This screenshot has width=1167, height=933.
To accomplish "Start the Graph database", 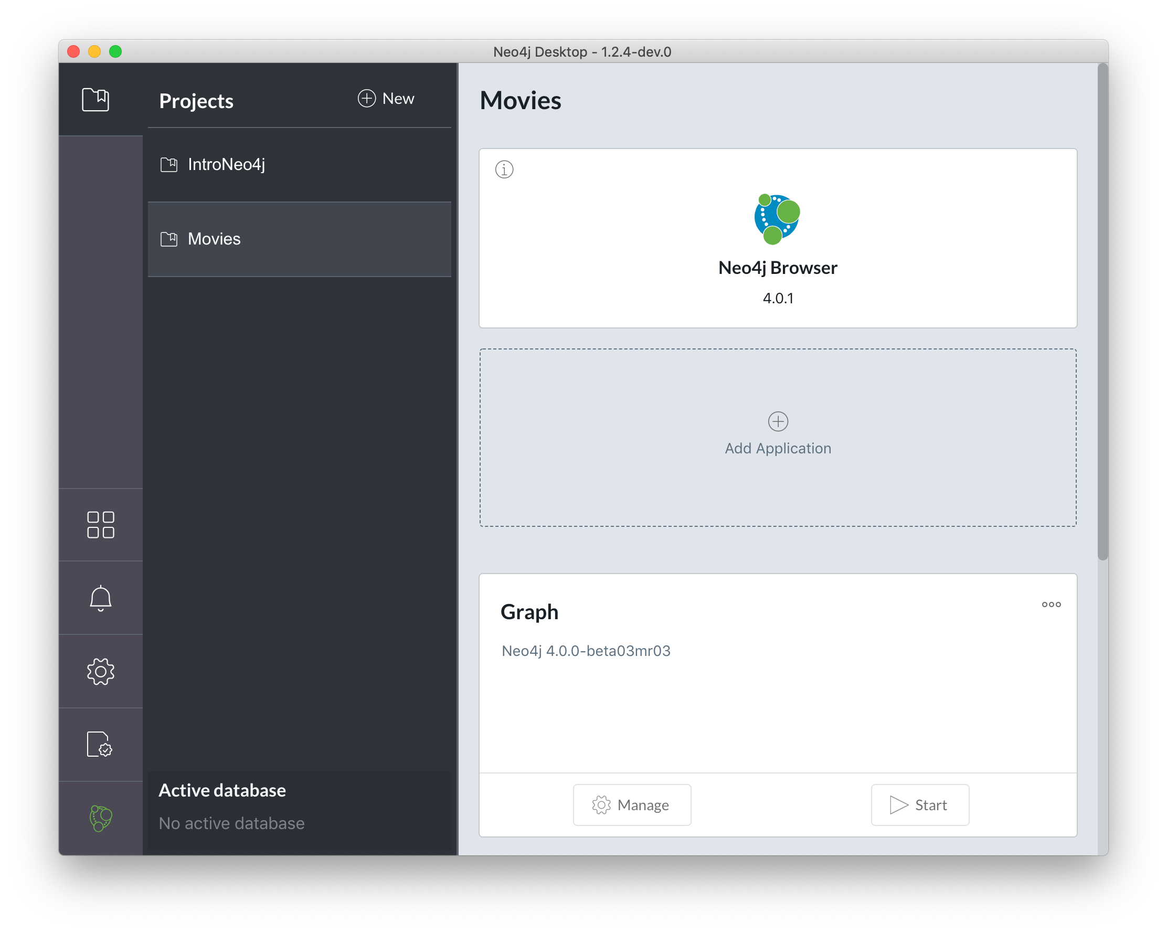I will click(x=919, y=805).
